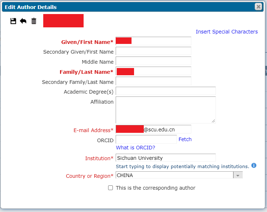
Task: Focus the Given/First Name field
Action: click(161, 41)
